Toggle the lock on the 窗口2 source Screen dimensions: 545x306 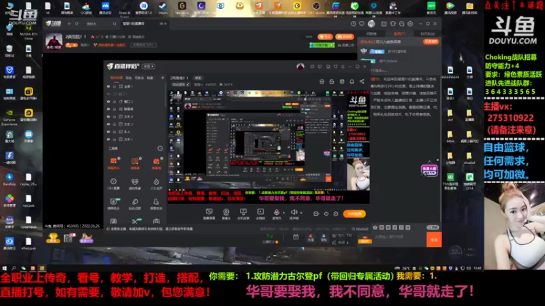click(114, 101)
